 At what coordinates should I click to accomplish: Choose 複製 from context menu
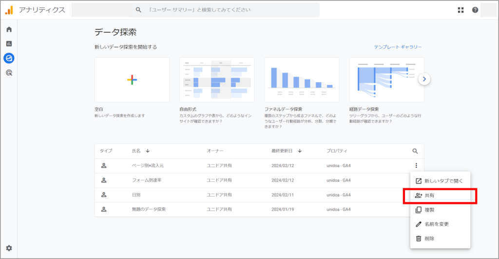coord(440,210)
